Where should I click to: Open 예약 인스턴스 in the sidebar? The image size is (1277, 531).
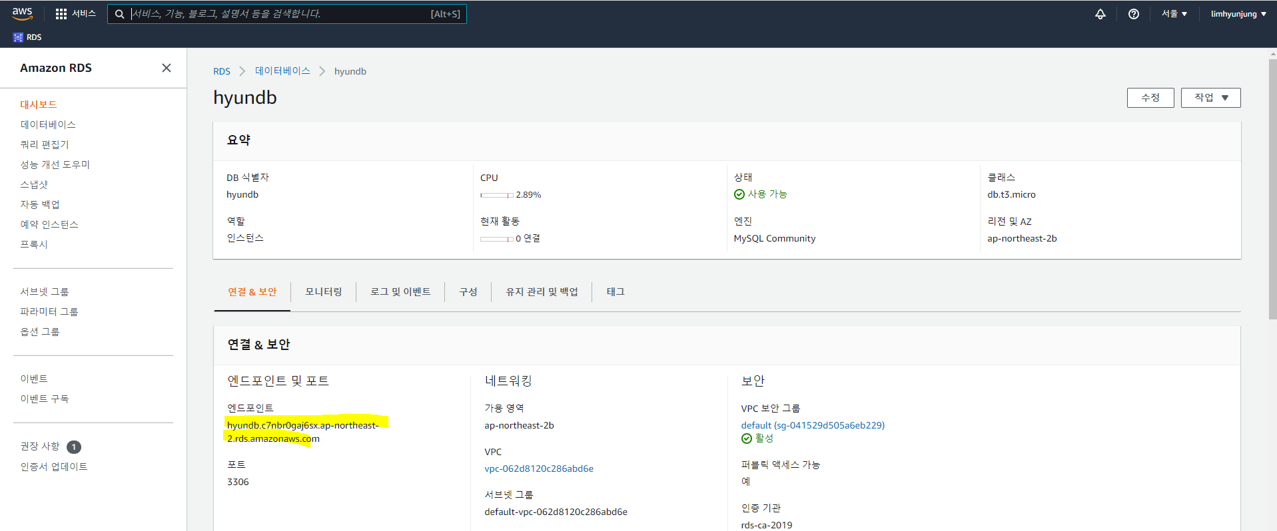49,224
